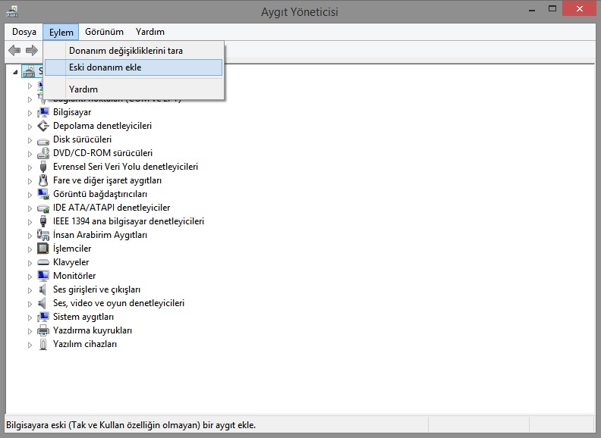This screenshot has width=601, height=438.
Task: Expand Disk sürücüleri
Action: pos(30,140)
